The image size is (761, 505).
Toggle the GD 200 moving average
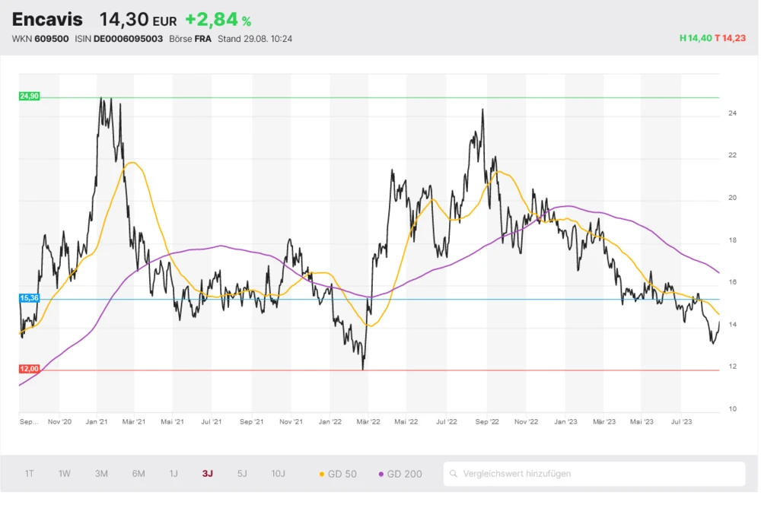coord(400,474)
